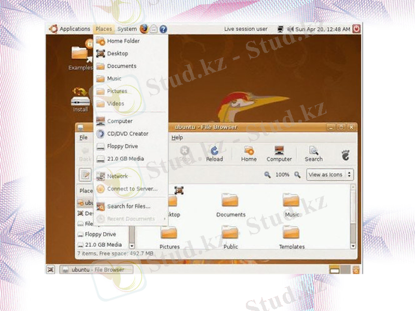Open the Help menu in File Browser
This screenshot has height=311, width=415.
[x=177, y=138]
